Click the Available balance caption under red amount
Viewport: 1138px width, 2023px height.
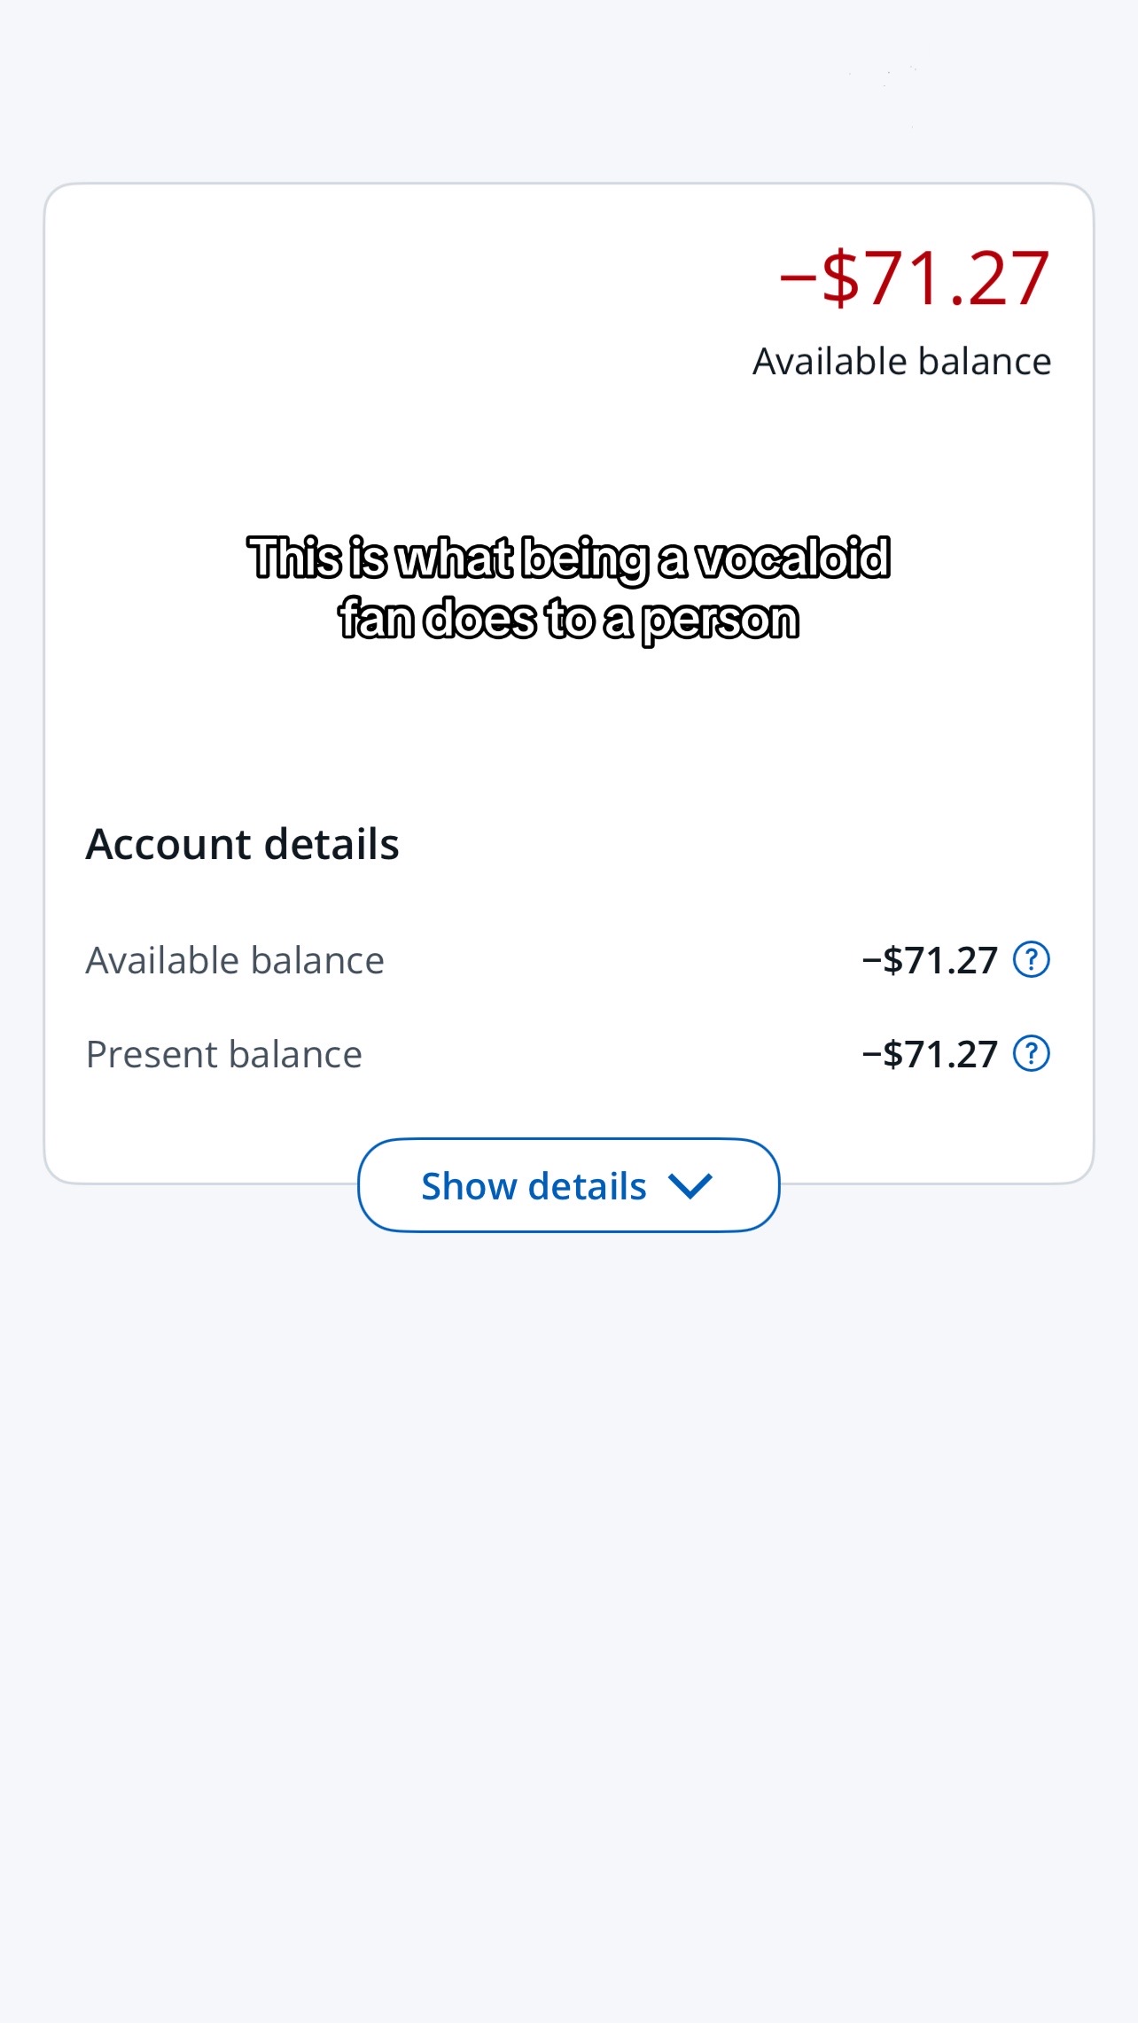901,361
